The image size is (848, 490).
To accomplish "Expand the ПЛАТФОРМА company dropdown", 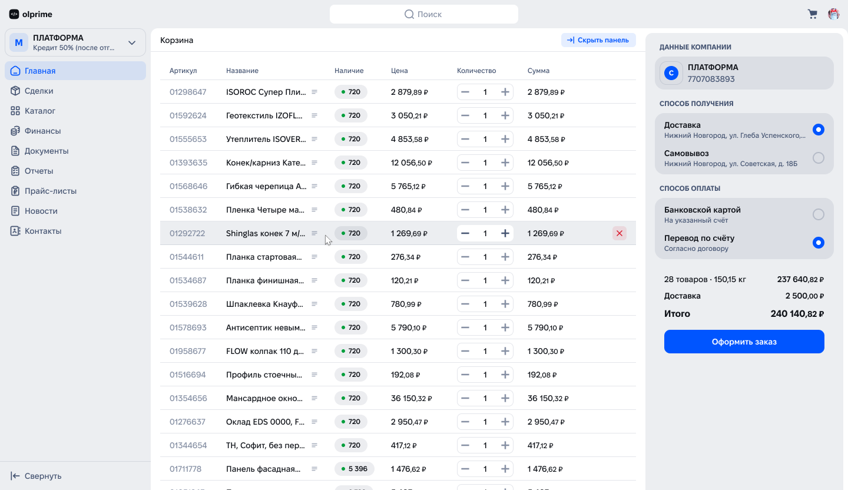I will pos(132,42).
